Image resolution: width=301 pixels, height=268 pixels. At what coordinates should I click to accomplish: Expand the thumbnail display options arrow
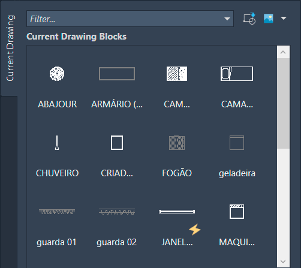(x=284, y=19)
